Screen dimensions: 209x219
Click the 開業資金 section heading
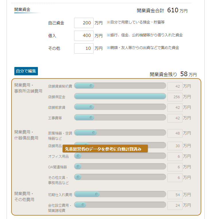pyautogui.click(x=22, y=9)
